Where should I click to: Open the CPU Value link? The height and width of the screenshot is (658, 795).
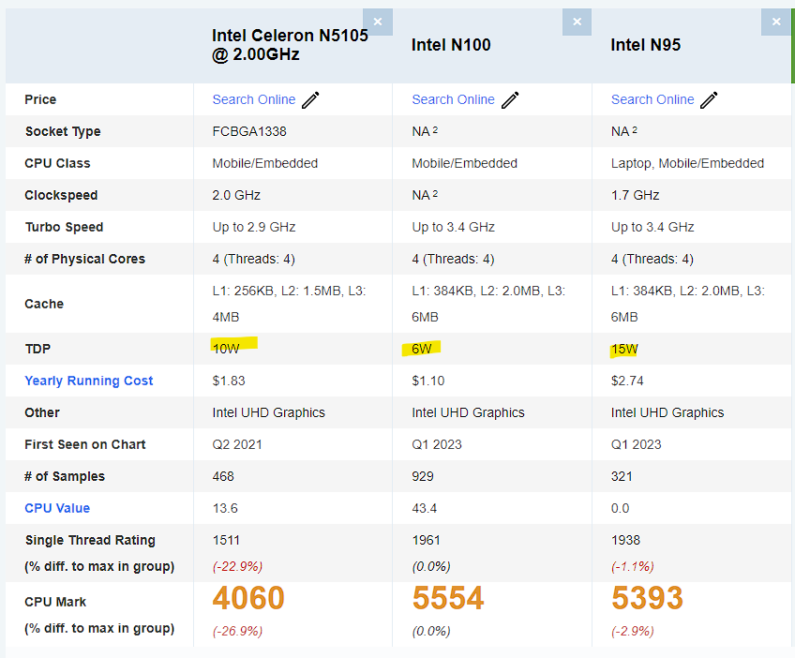[57, 508]
